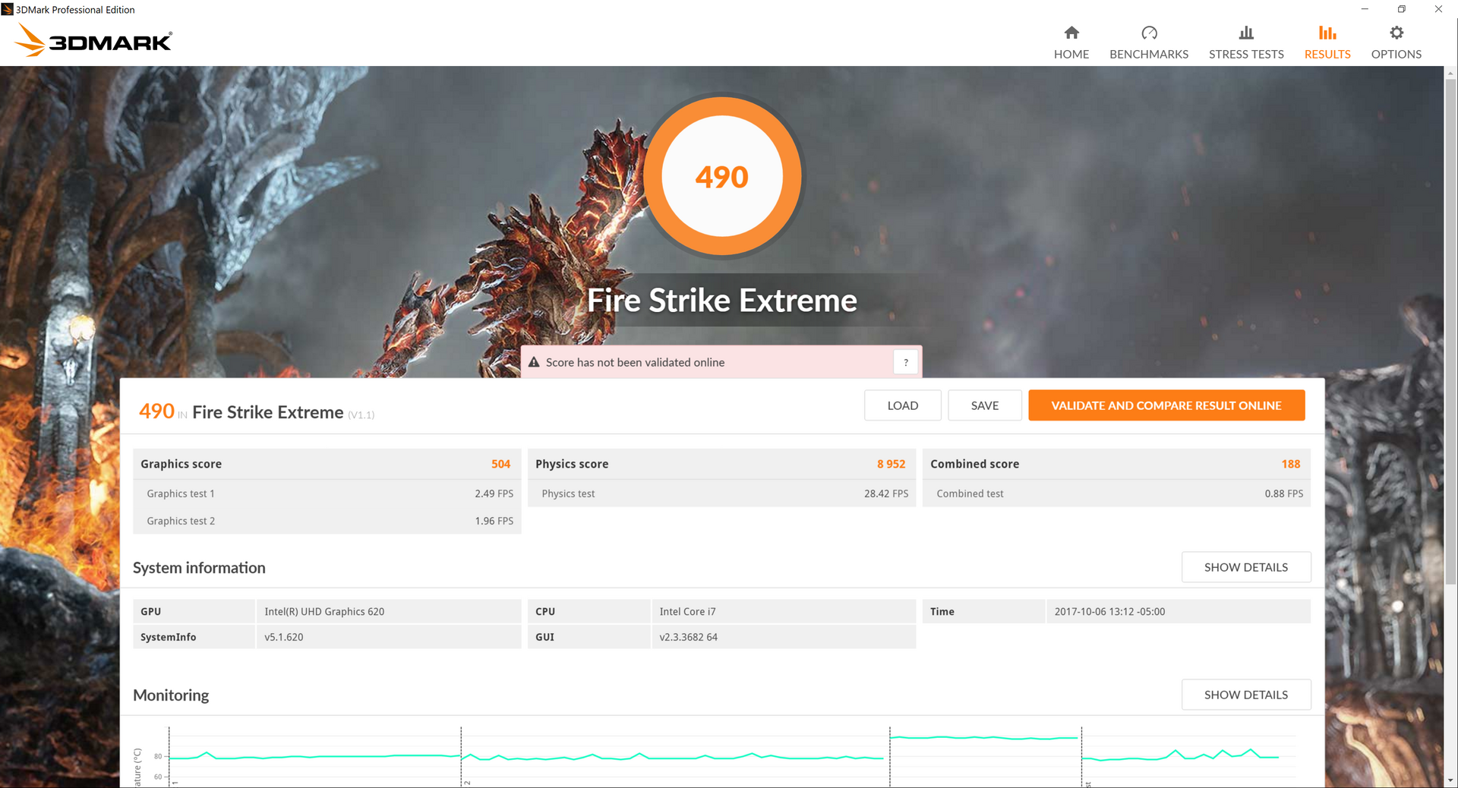The image size is (1458, 788).
Task: Open Options gear icon
Action: [x=1396, y=33]
